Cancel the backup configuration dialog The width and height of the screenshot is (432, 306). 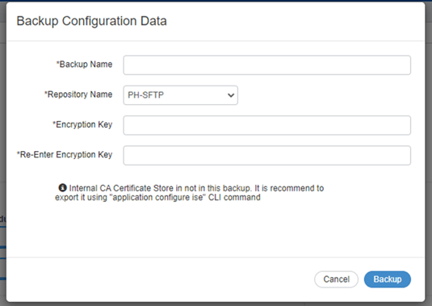[336, 279]
